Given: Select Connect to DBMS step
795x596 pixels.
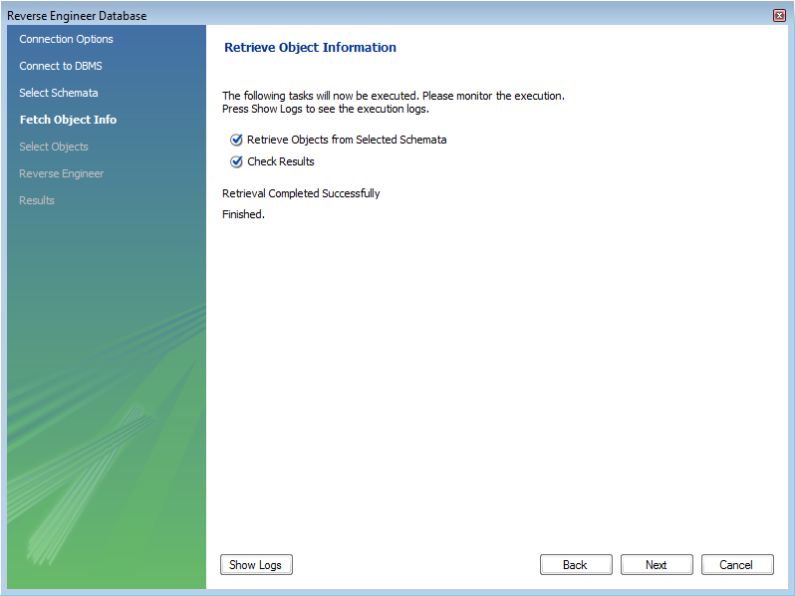Looking at the screenshot, I should pyautogui.click(x=60, y=66).
